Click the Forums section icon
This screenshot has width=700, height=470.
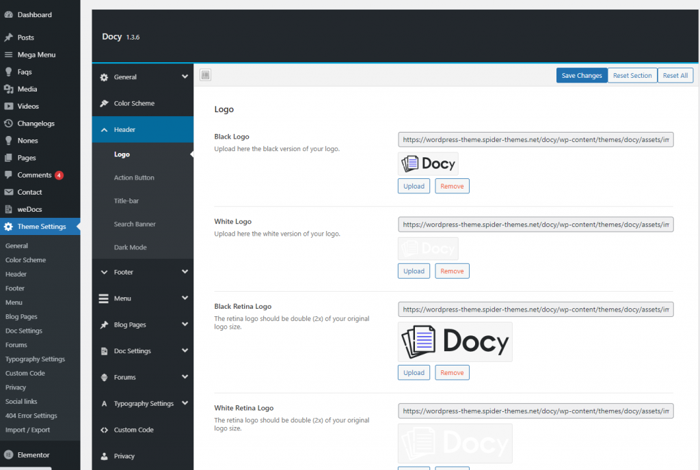(104, 377)
